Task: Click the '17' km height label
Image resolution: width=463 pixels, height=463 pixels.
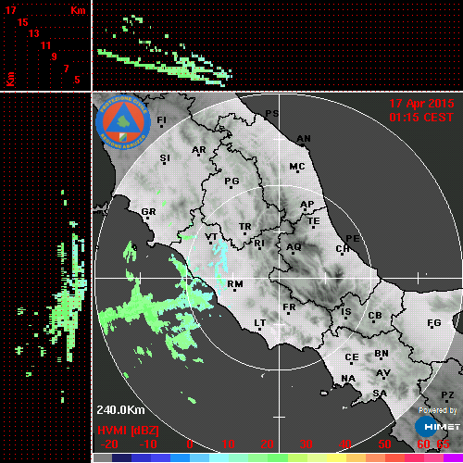Action: 10,10
